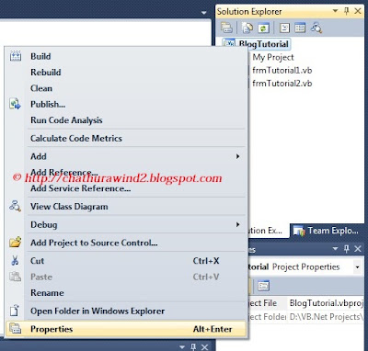Close the Properties panel
This screenshot has height=351, width=368.
[x=358, y=249]
